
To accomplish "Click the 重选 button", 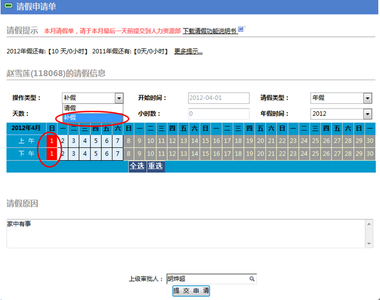I will click(156, 166).
